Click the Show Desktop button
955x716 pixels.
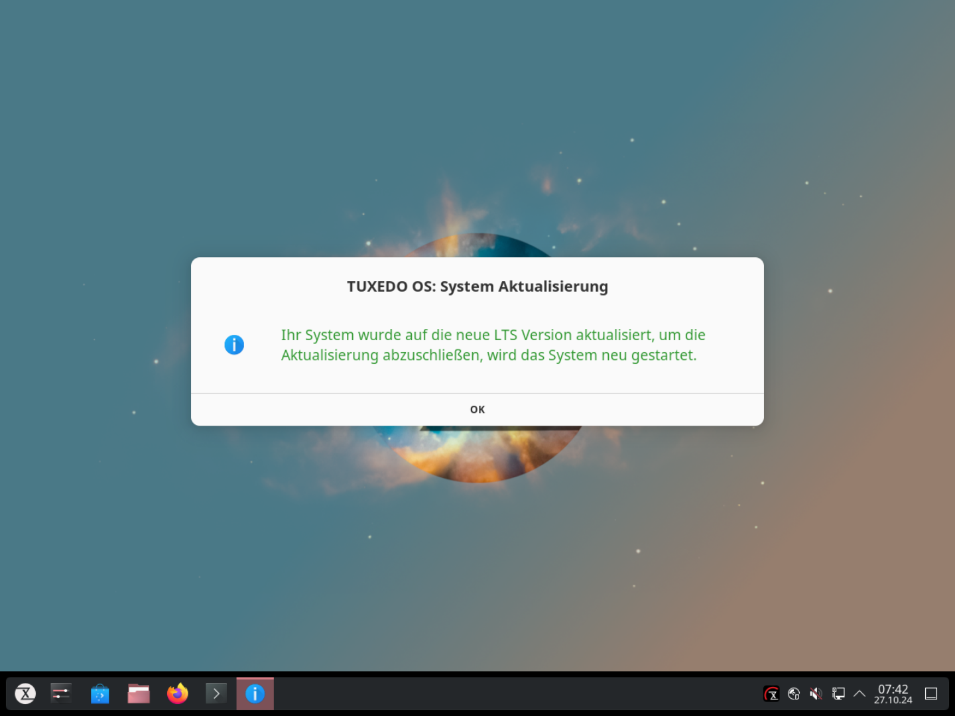tap(931, 693)
